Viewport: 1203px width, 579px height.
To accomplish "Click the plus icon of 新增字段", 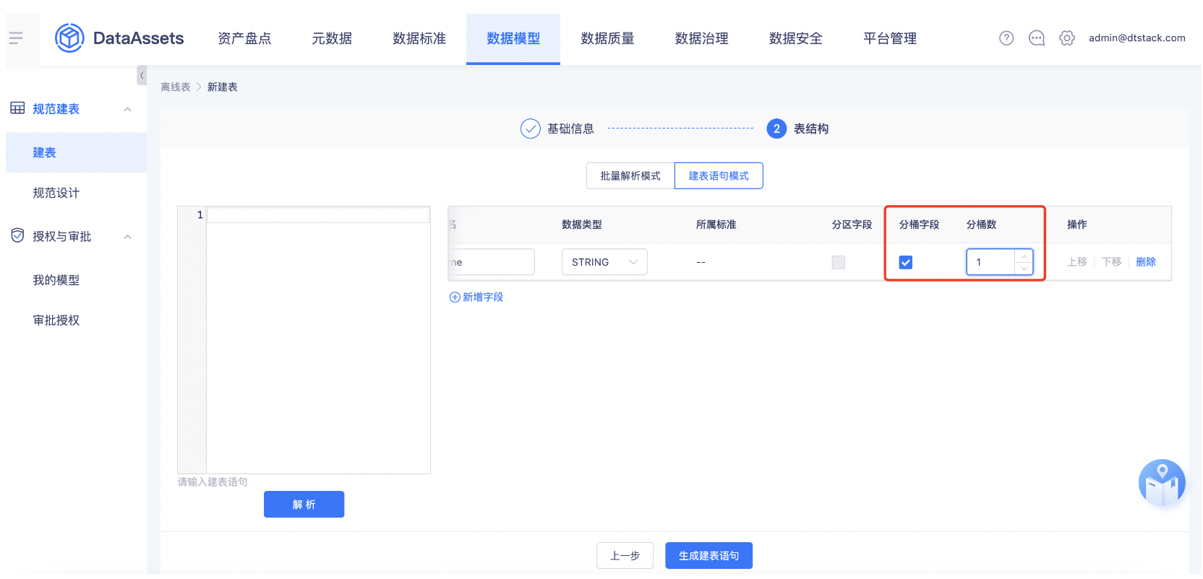I will 455,297.
